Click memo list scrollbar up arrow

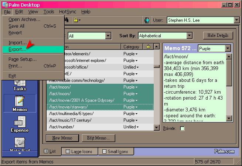pyautogui.click(x=157, y=46)
